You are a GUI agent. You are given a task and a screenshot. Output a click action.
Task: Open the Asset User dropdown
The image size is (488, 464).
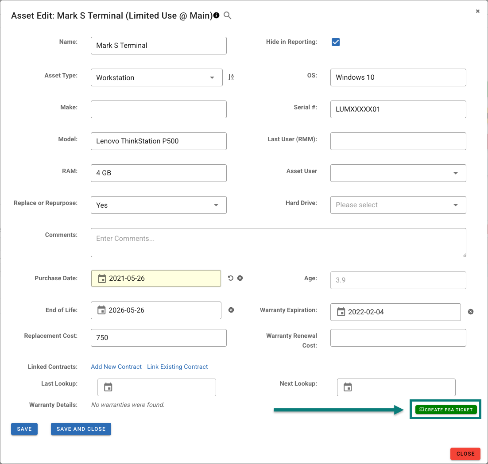tap(398, 173)
